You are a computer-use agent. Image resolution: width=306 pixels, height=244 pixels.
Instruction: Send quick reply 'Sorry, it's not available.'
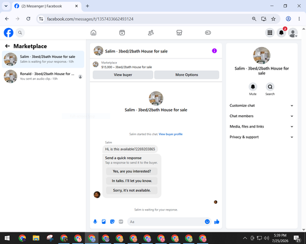[132, 190]
